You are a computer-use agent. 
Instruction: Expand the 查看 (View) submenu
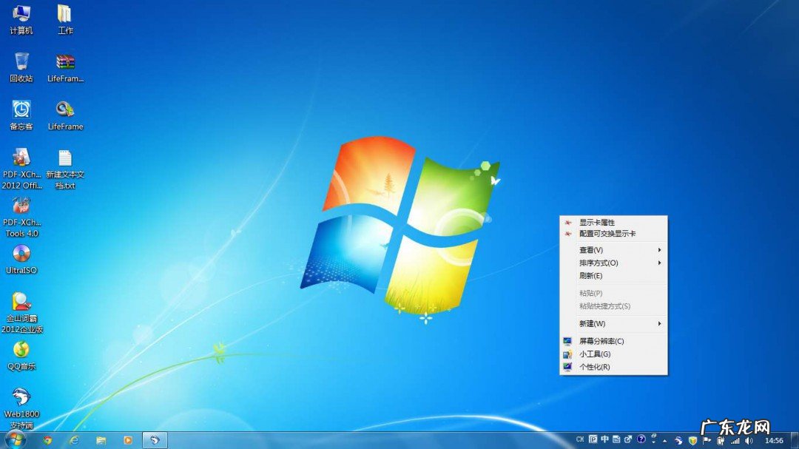point(592,249)
